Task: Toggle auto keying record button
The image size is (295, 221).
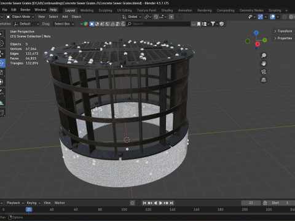Action: pos(132,203)
